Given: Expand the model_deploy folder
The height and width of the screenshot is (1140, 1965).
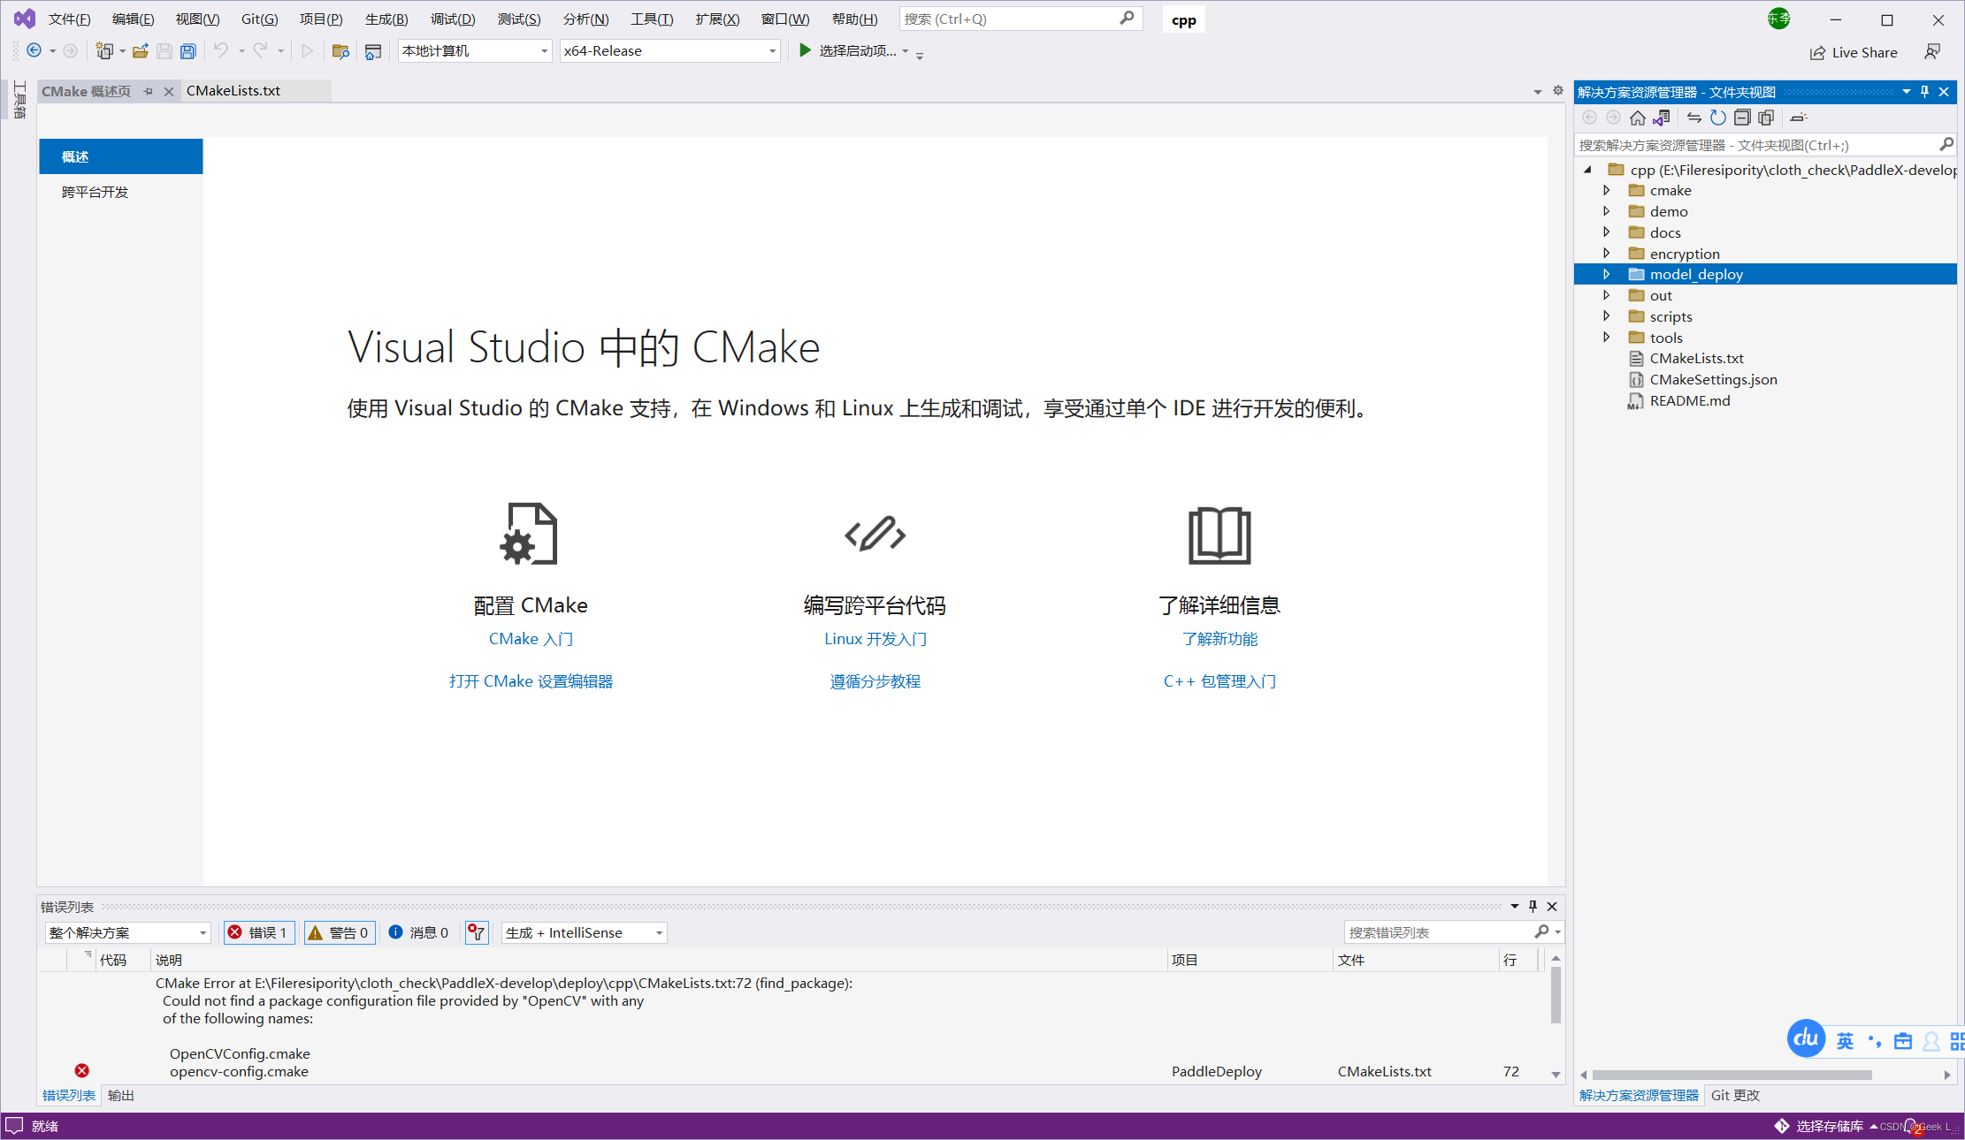Looking at the screenshot, I should tap(1608, 274).
